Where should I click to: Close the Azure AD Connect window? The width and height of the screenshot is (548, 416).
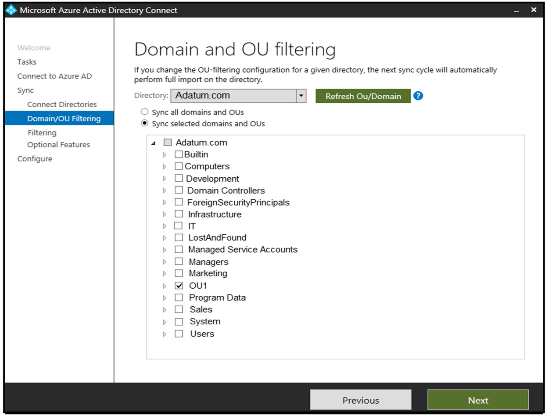534,10
